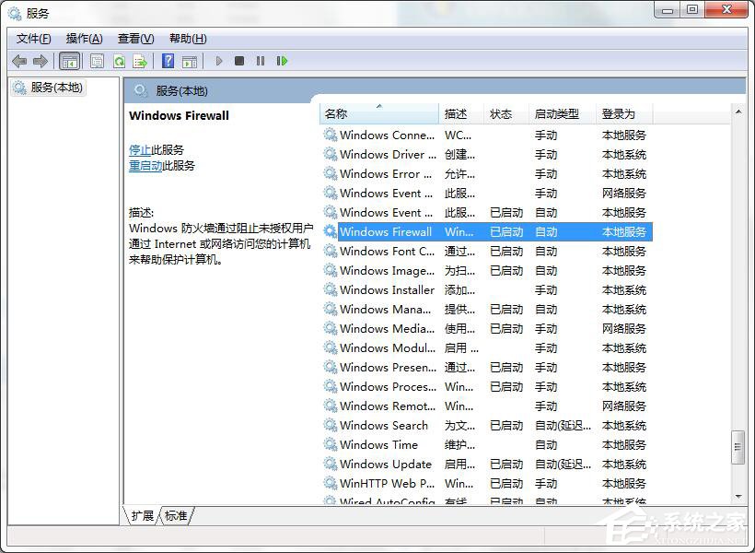Toggle the console tree visibility icon
The height and width of the screenshot is (553, 755).
[x=70, y=61]
